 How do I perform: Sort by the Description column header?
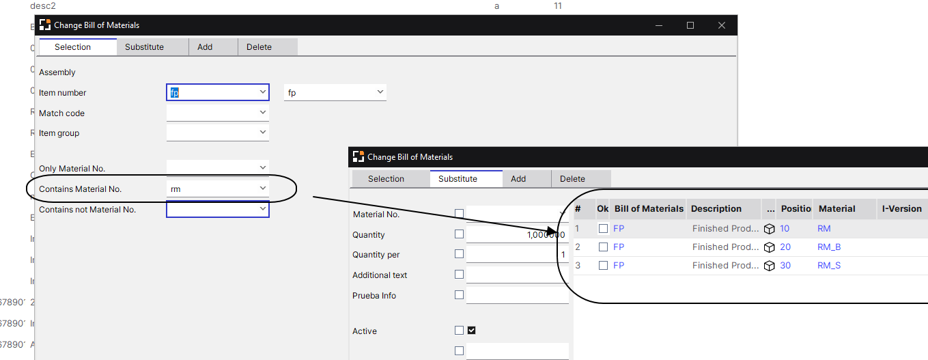point(716,209)
